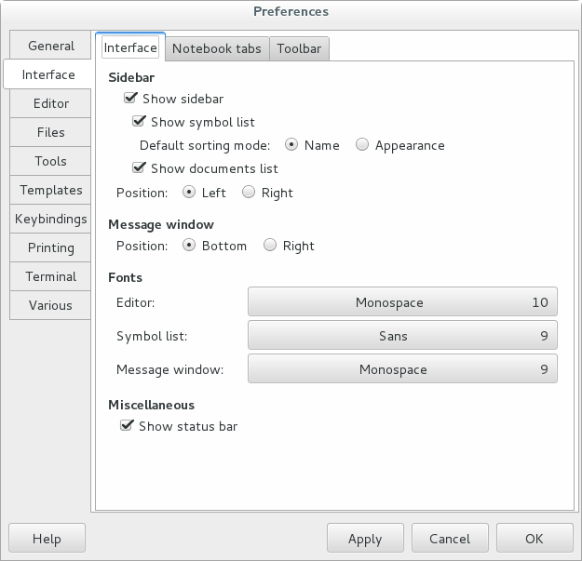
Task: Select Appearance as default sorting mode
Action: [x=362, y=145]
